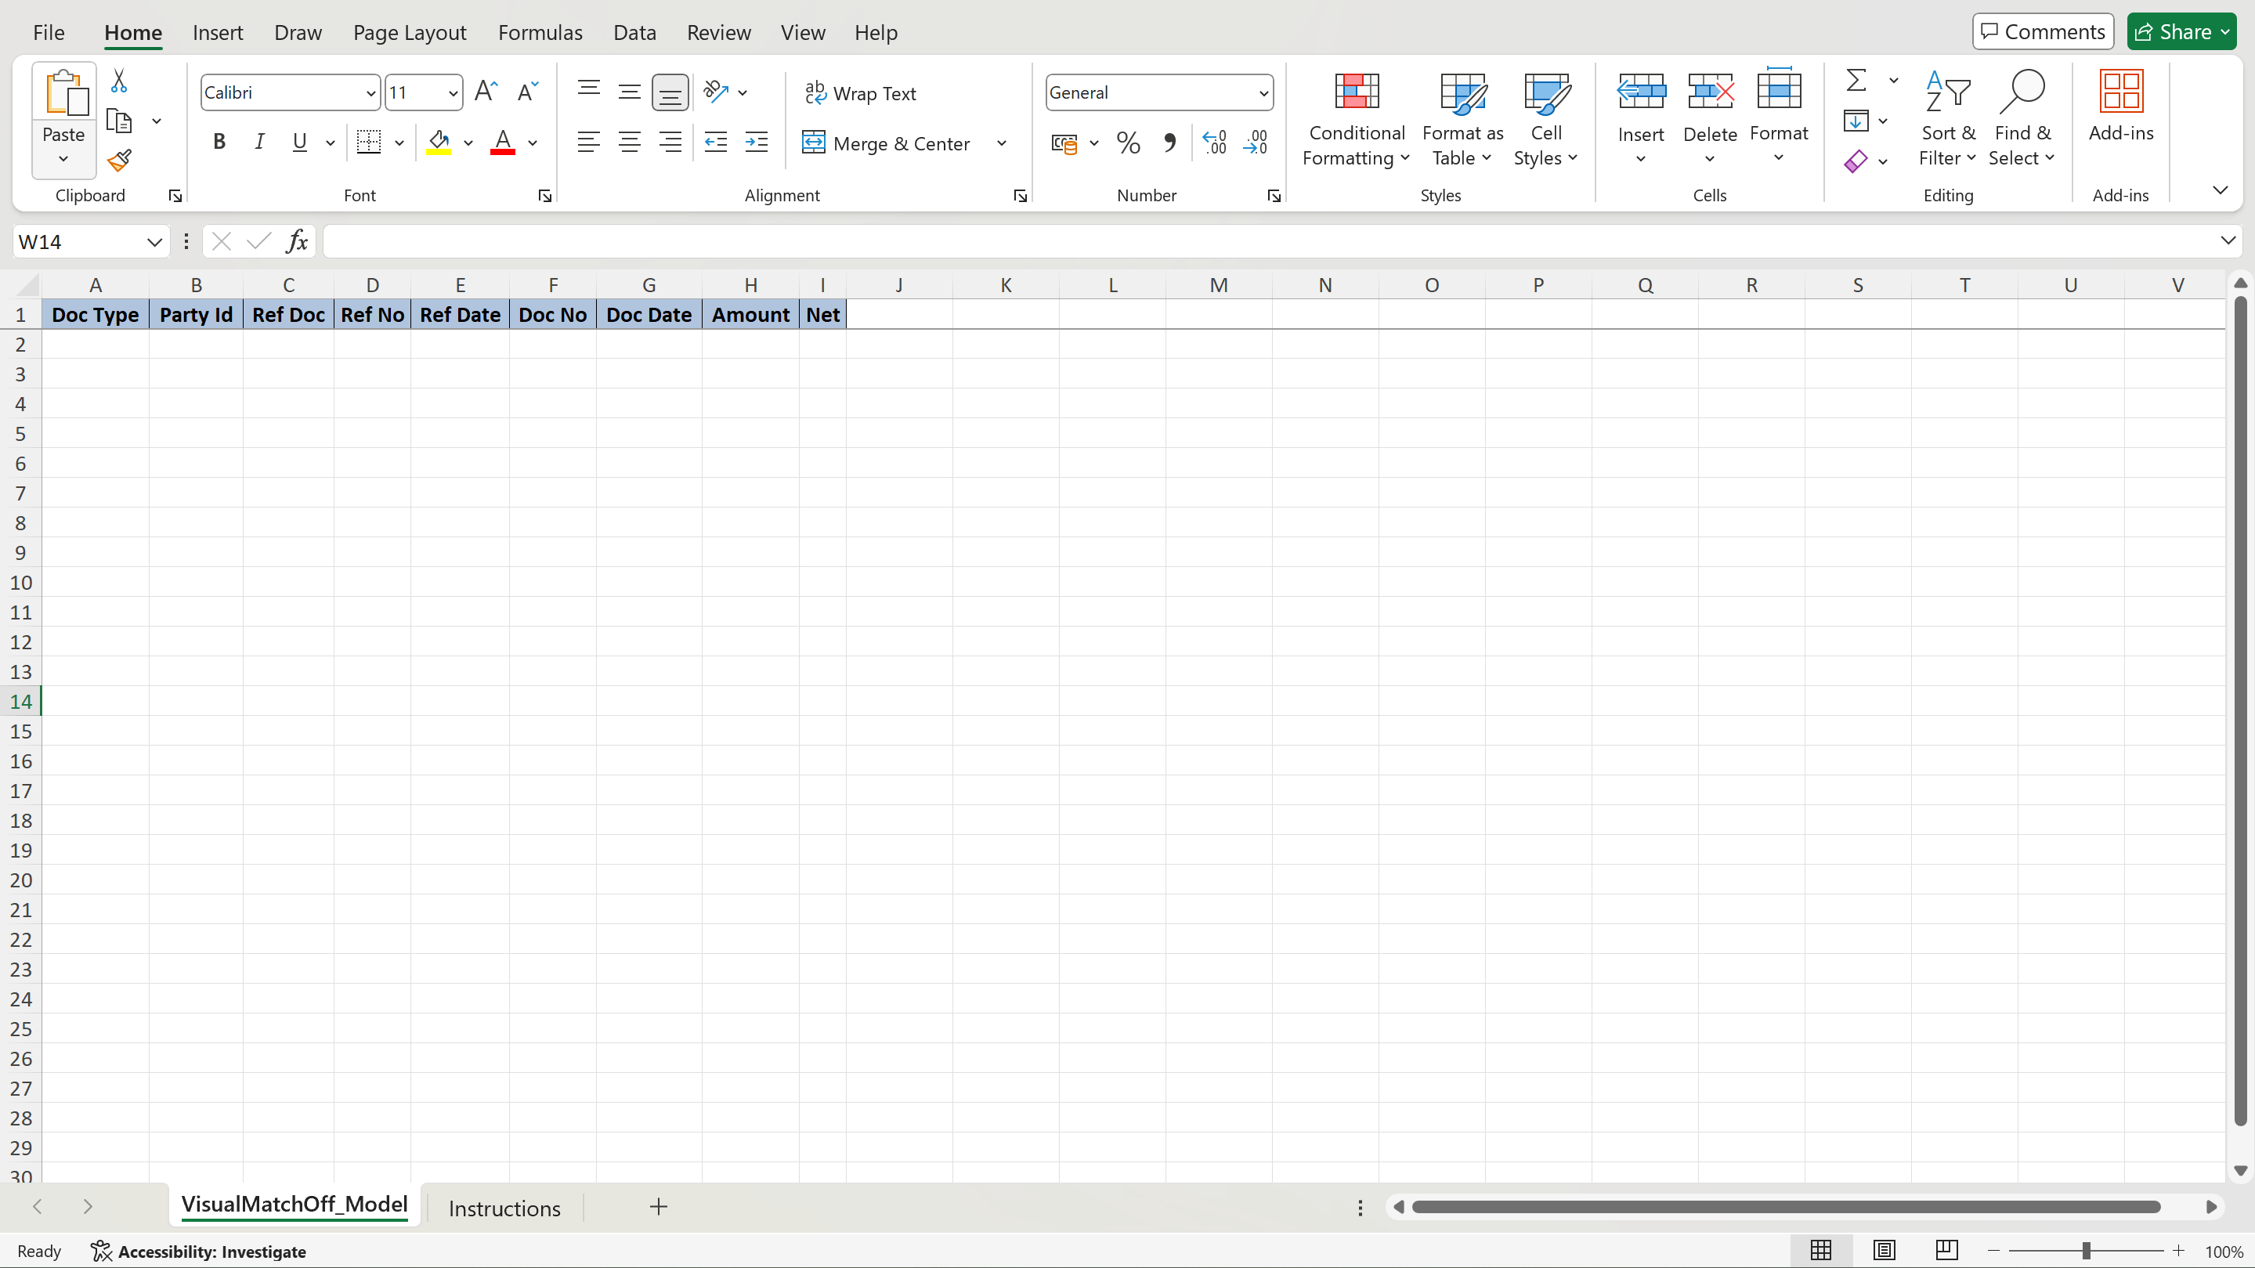2255x1268 pixels.
Task: Click the AutoSum sigma icon
Action: (1855, 81)
